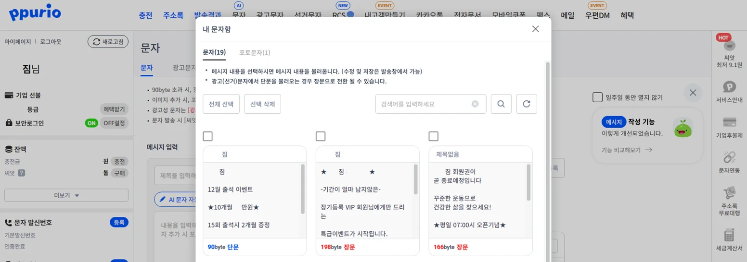This screenshot has width=747, height=262.
Task: Clear the search field with X icon
Action: pyautogui.click(x=475, y=104)
